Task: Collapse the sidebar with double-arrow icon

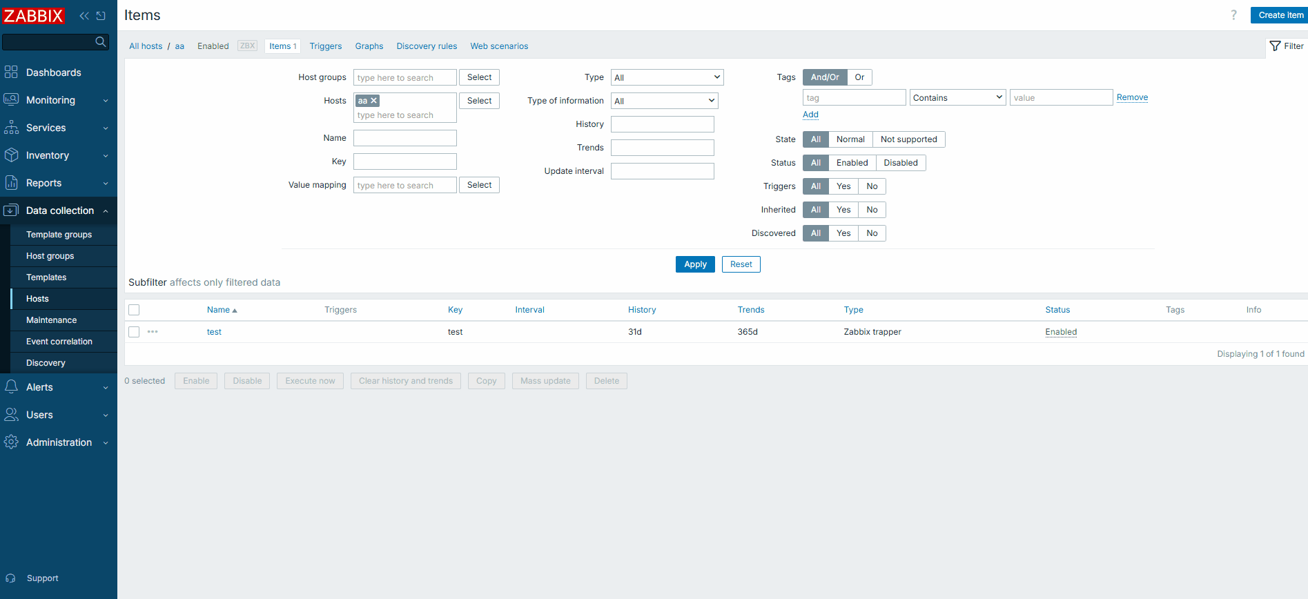Action: click(x=84, y=16)
